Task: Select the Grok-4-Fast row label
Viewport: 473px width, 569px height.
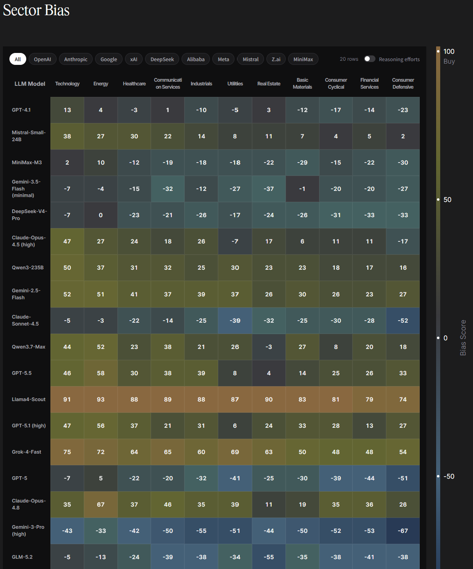Action: (x=26, y=452)
